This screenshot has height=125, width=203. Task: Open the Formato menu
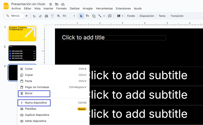click(61, 9)
